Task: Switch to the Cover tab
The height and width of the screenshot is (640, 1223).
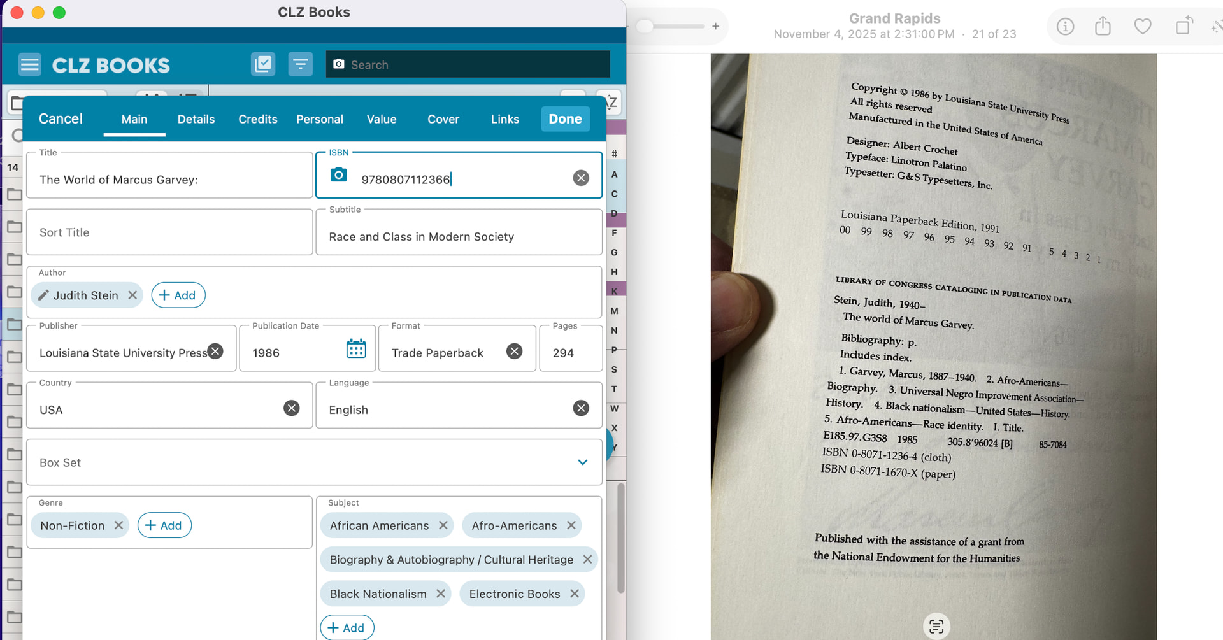Action: 443,119
